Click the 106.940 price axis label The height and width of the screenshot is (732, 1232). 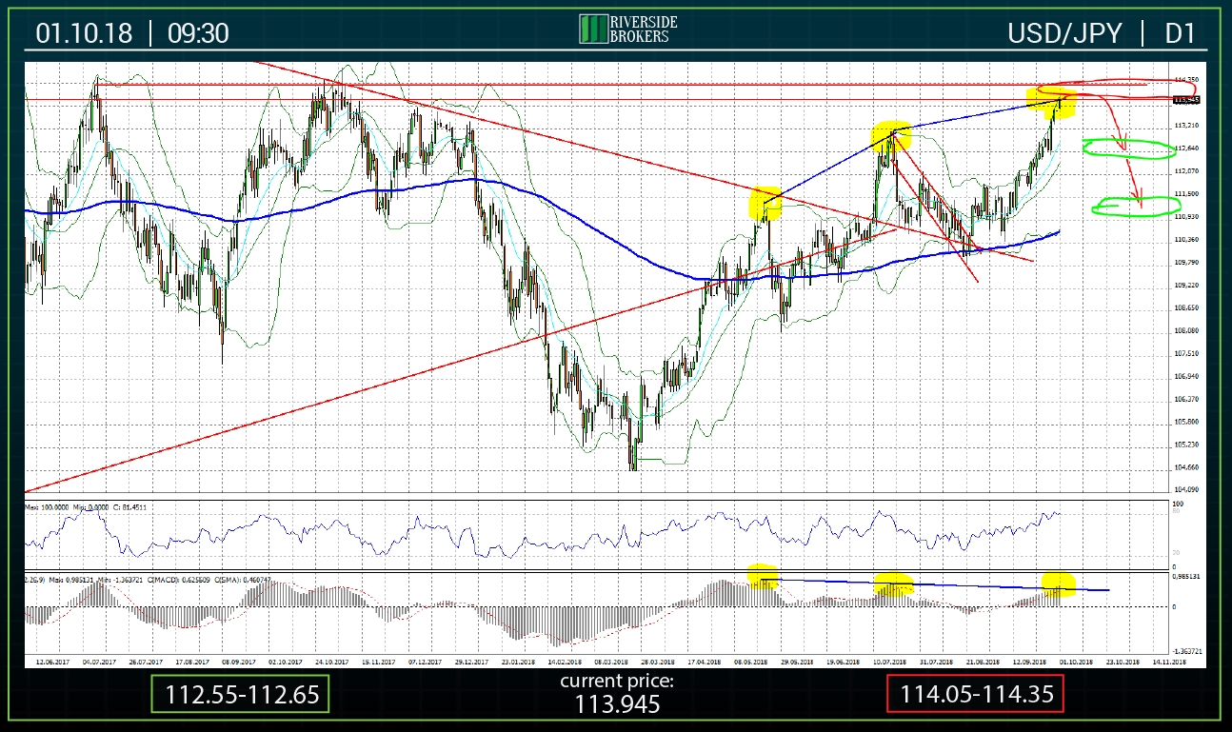pyautogui.click(x=1186, y=377)
